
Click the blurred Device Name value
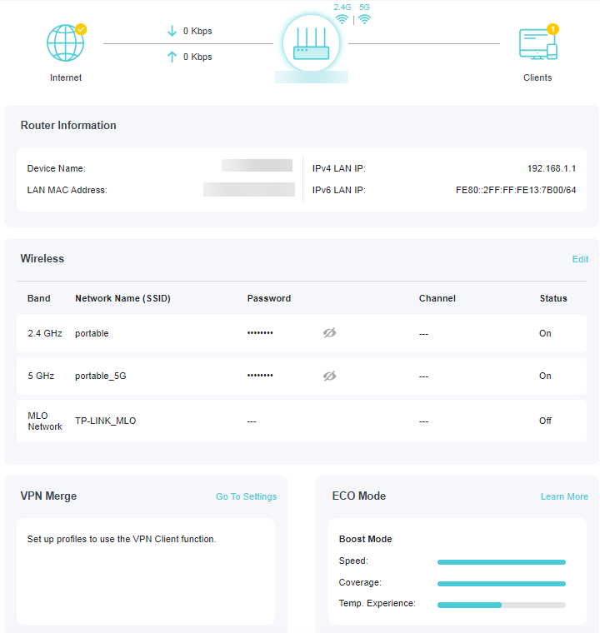[x=257, y=166]
